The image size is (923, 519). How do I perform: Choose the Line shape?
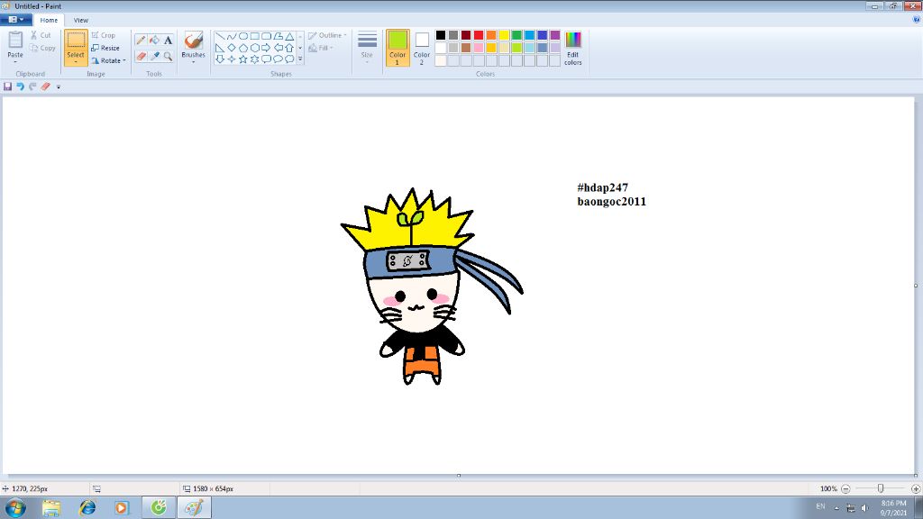(x=220, y=36)
